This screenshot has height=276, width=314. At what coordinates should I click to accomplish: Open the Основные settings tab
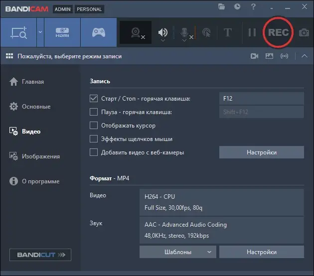(x=30, y=107)
